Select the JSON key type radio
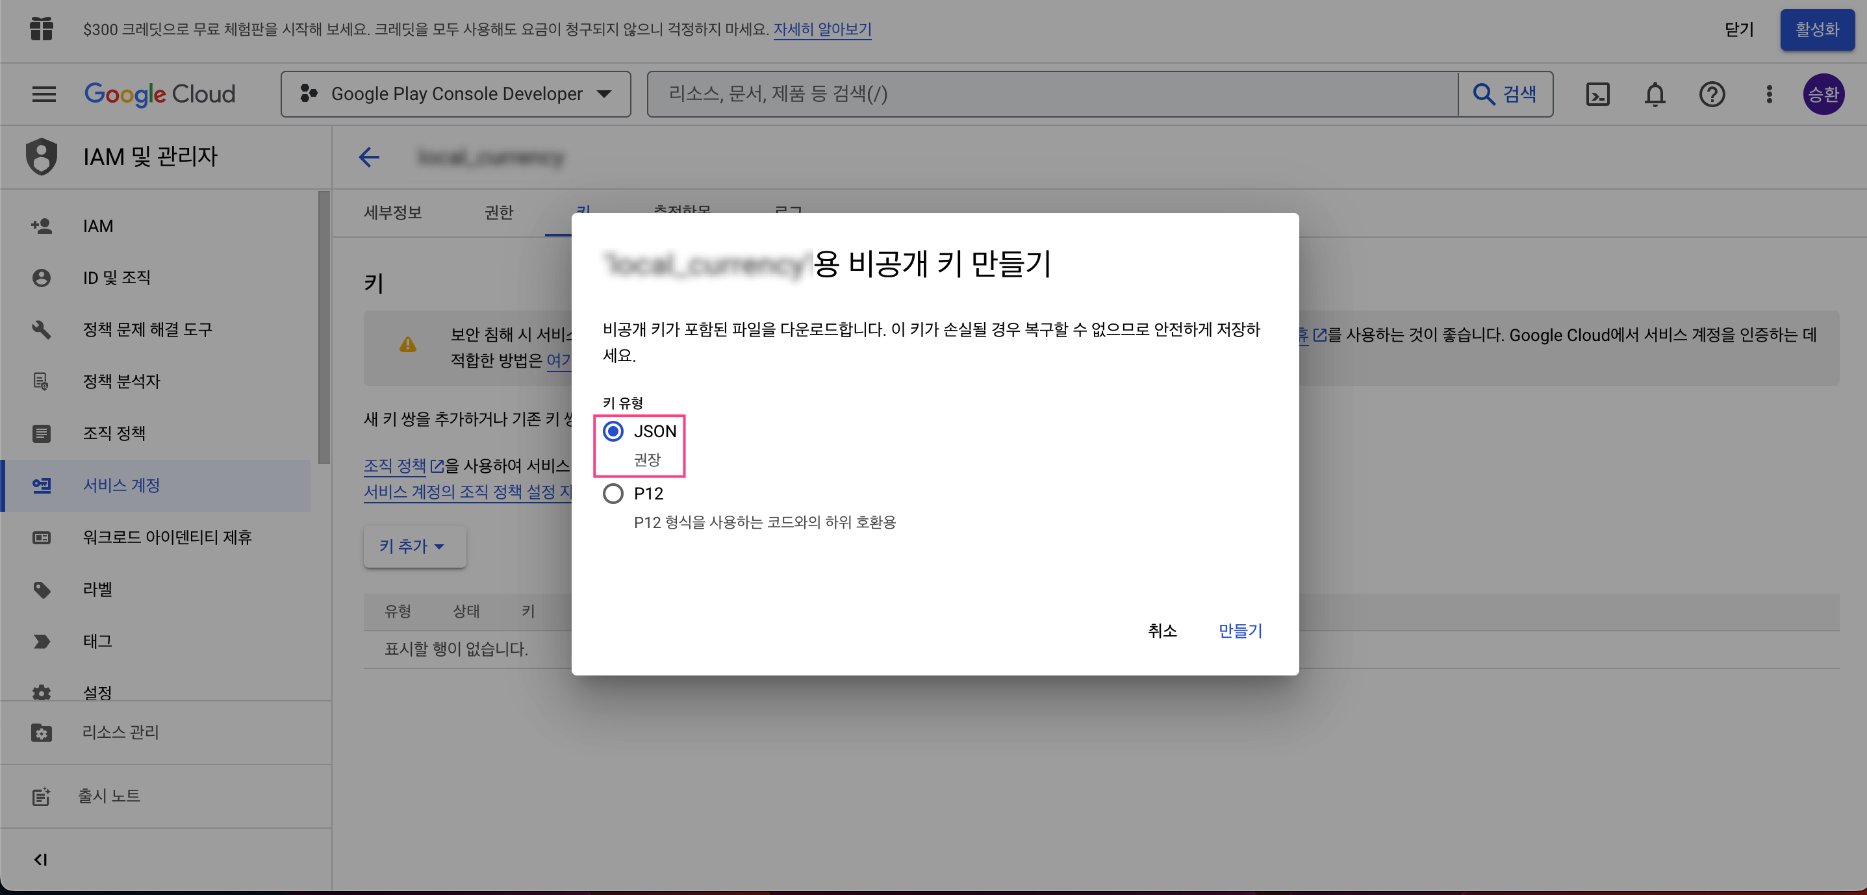The width and height of the screenshot is (1867, 895). coord(613,431)
